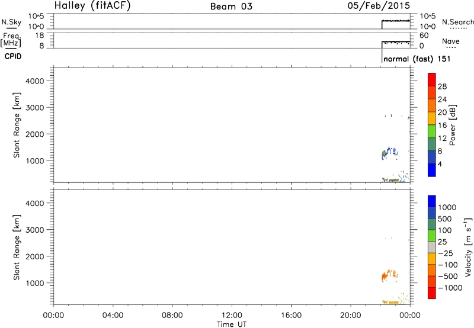Click the green Power colorbar swatch between 12 and 16

(432, 131)
